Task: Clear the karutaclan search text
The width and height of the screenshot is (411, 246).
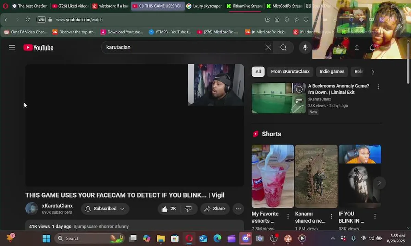Action: 268,47
